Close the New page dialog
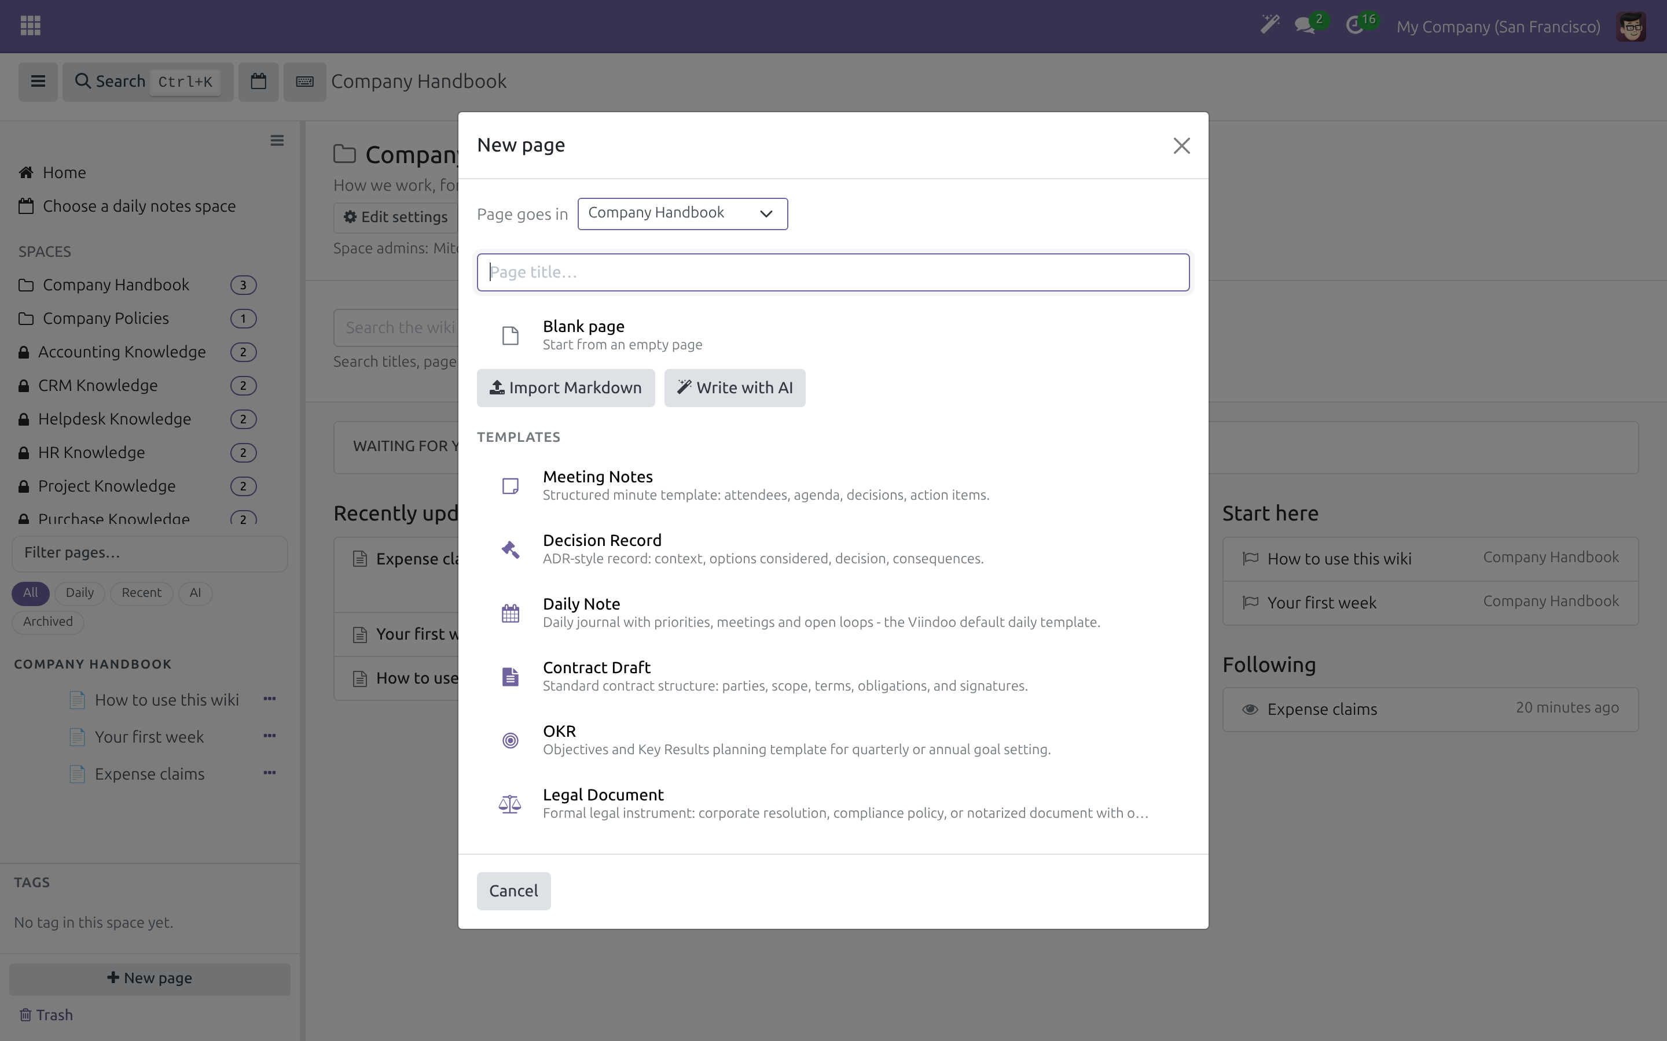The image size is (1667, 1041). pos(1181,145)
